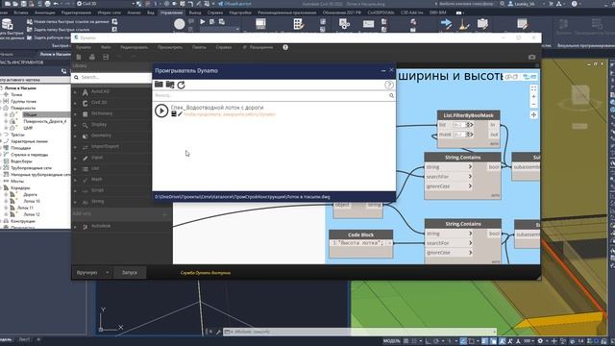Click the blue arrow import icon in ribbon

(446, 24)
